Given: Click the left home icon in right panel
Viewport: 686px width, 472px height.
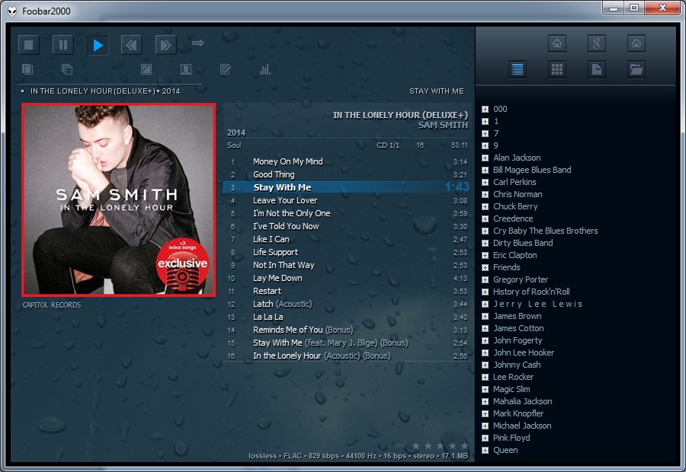Looking at the screenshot, I should 557,43.
